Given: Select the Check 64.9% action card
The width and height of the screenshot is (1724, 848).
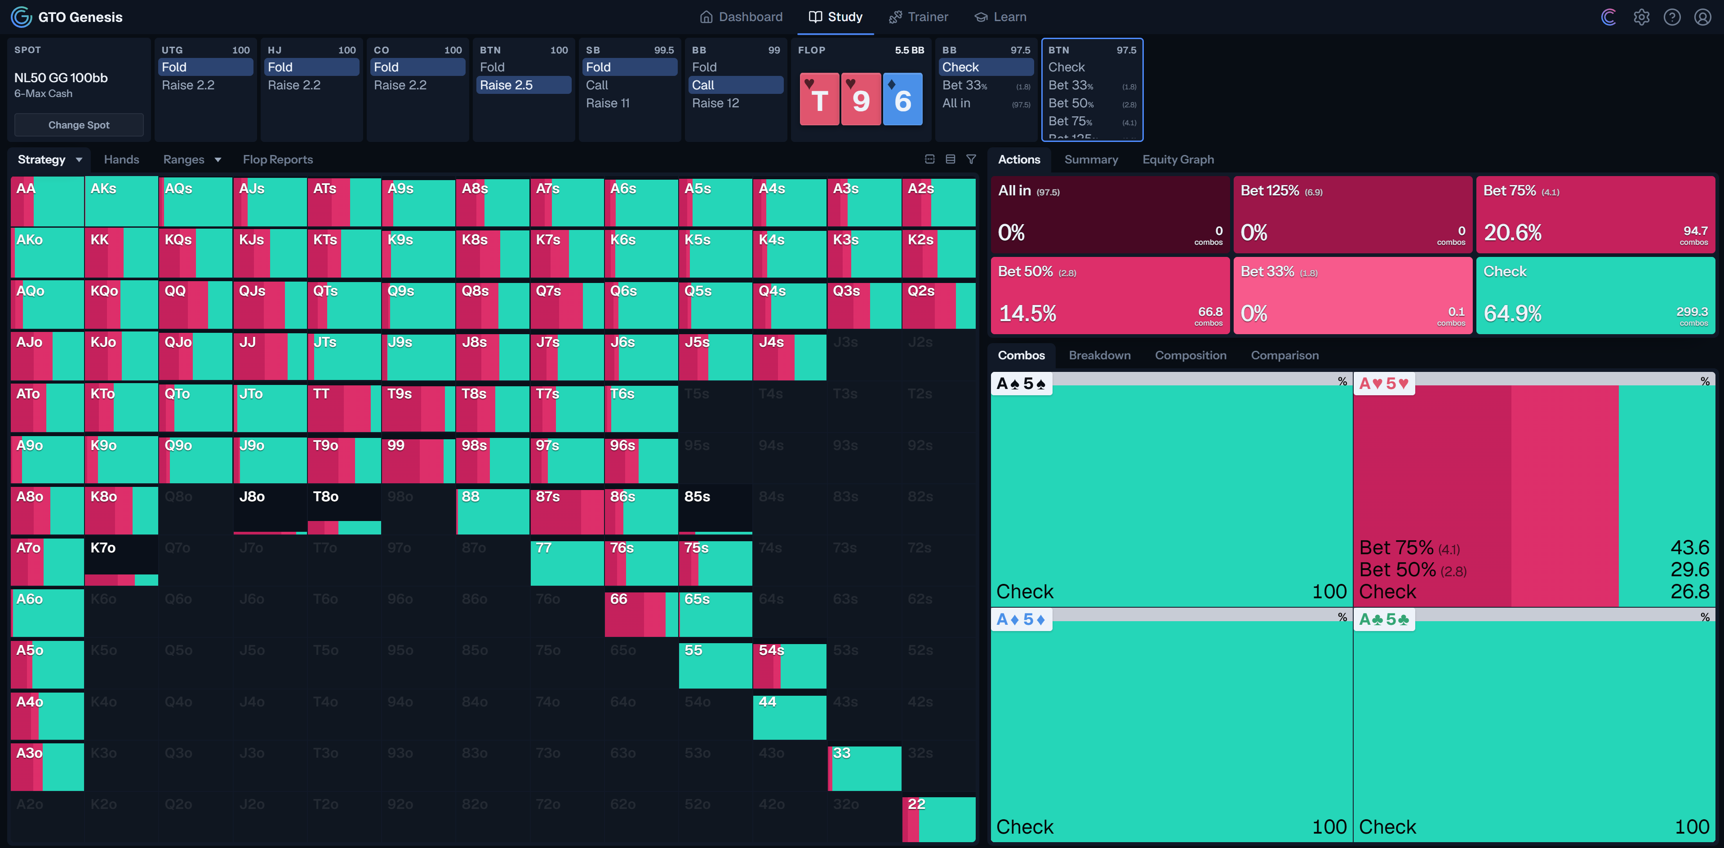Looking at the screenshot, I should point(1595,296).
